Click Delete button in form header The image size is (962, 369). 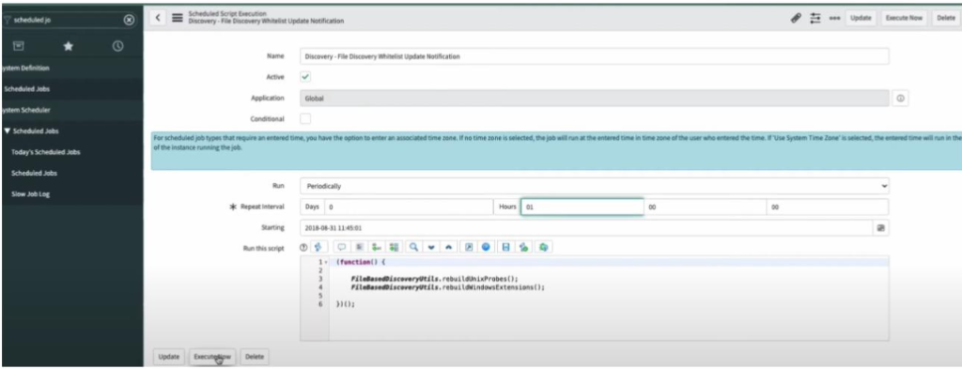pos(945,19)
